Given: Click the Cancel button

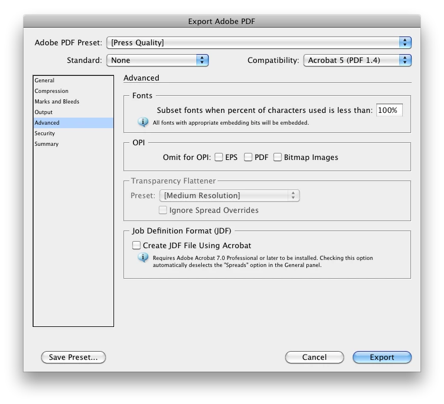Looking at the screenshot, I should pyautogui.click(x=314, y=358).
